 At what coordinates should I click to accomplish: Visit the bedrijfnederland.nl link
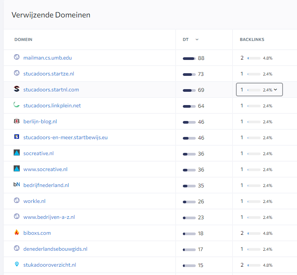pos(46,185)
